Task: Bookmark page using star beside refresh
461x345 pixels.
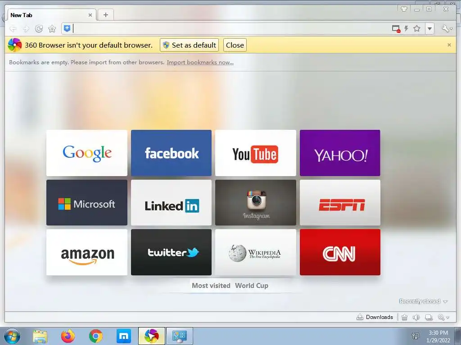Action: pyautogui.click(x=52, y=28)
